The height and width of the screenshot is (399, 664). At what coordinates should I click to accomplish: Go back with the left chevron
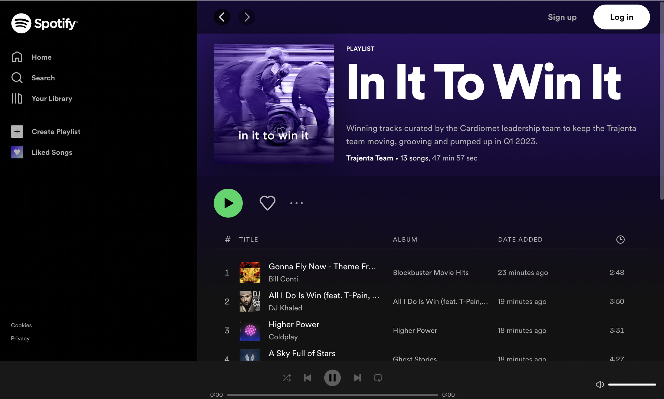(x=222, y=17)
